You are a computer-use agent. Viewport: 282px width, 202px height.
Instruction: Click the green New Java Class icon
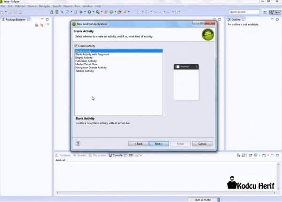coord(111,12)
